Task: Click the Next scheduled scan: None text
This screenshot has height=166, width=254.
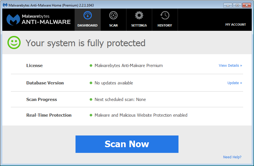Action: (120, 100)
